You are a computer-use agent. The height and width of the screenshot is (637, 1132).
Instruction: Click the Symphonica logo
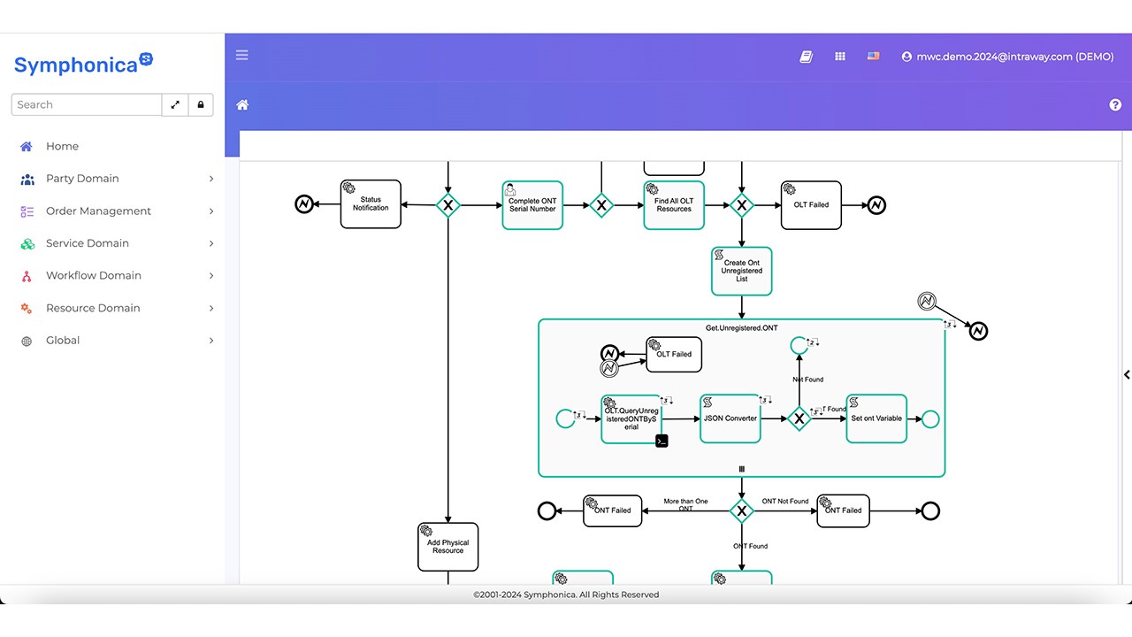tap(83, 64)
